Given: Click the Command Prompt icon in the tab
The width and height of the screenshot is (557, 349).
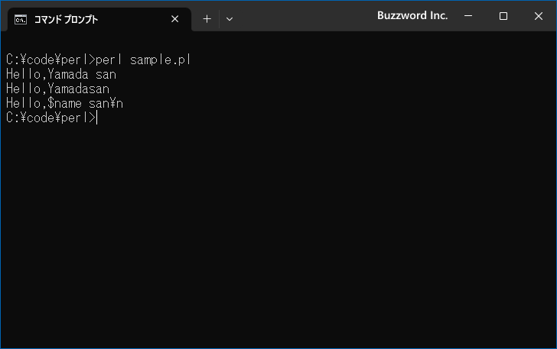Looking at the screenshot, I should [x=21, y=20].
